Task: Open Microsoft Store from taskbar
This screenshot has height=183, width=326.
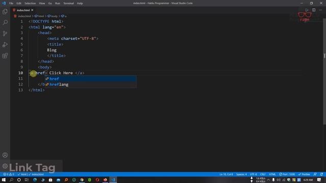Action: click(x=50, y=179)
